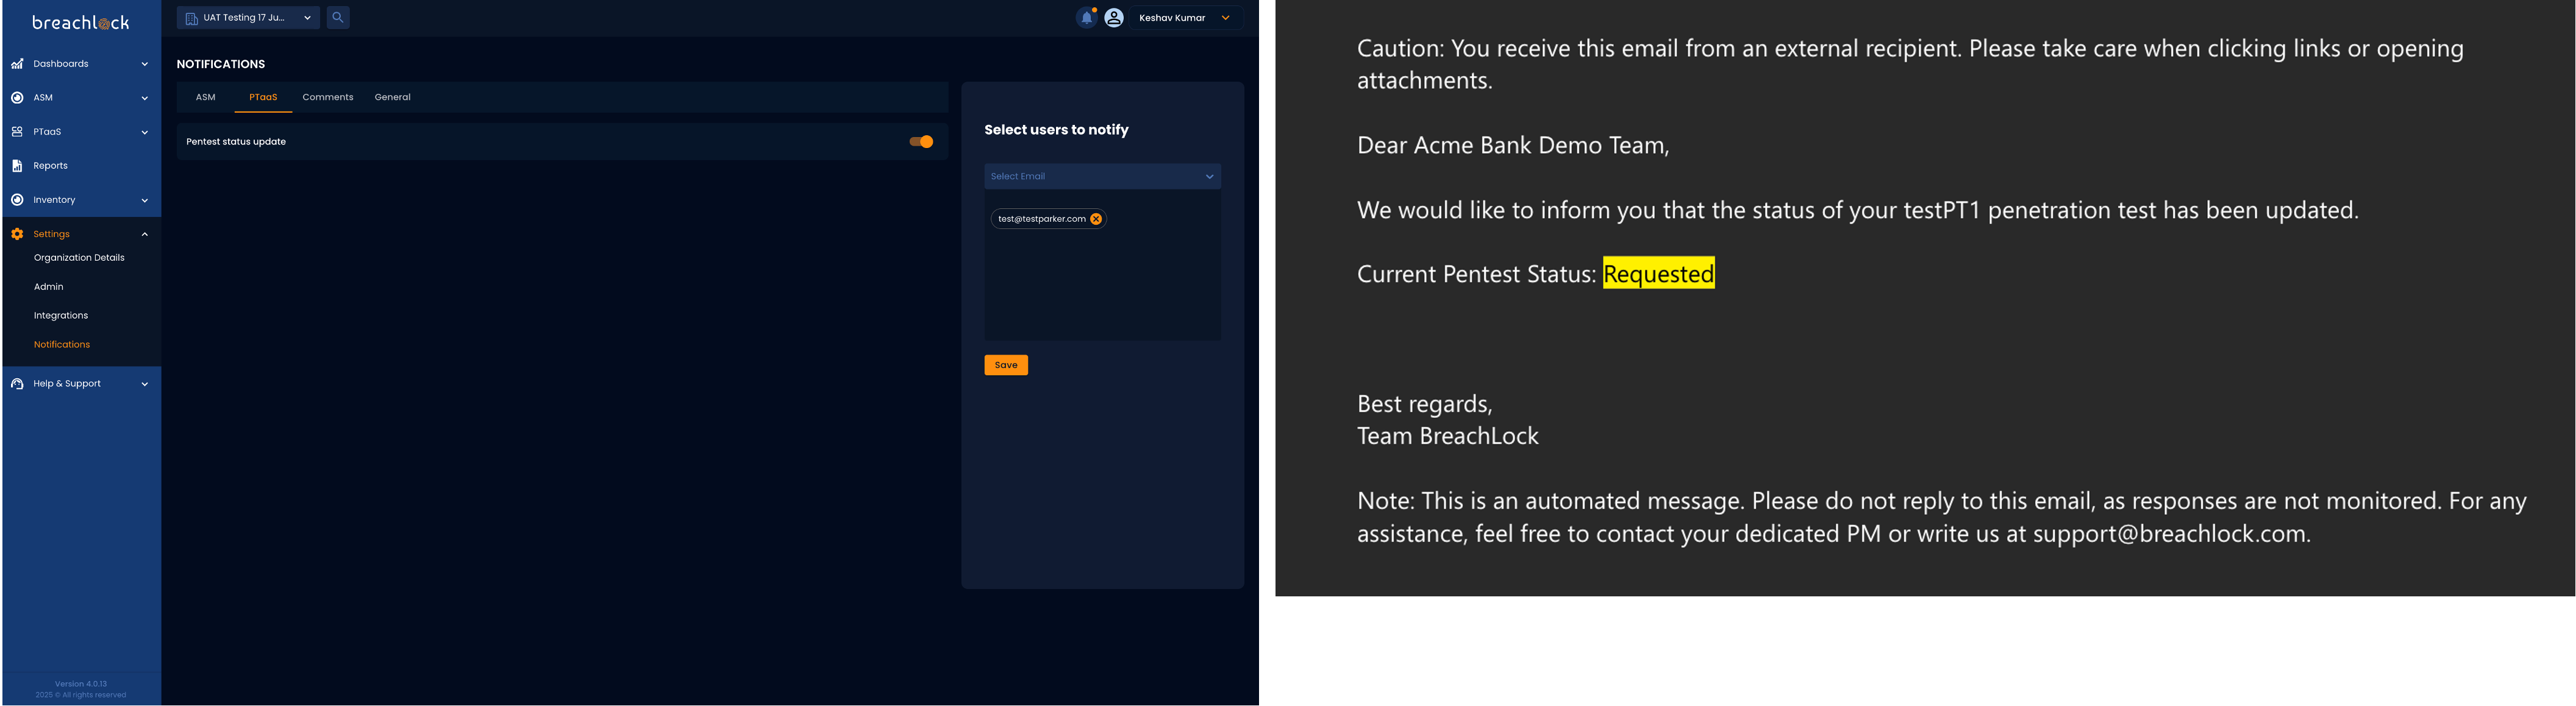Click the organization file icon in selector
Image resolution: width=2576 pixels, height=706 pixels.
191,18
